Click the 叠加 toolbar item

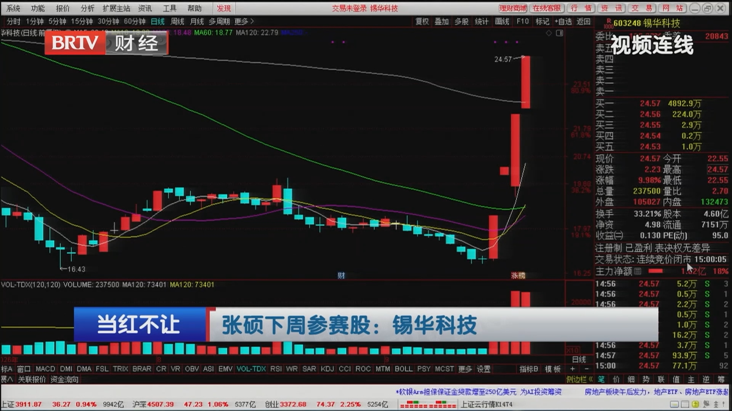(442, 22)
